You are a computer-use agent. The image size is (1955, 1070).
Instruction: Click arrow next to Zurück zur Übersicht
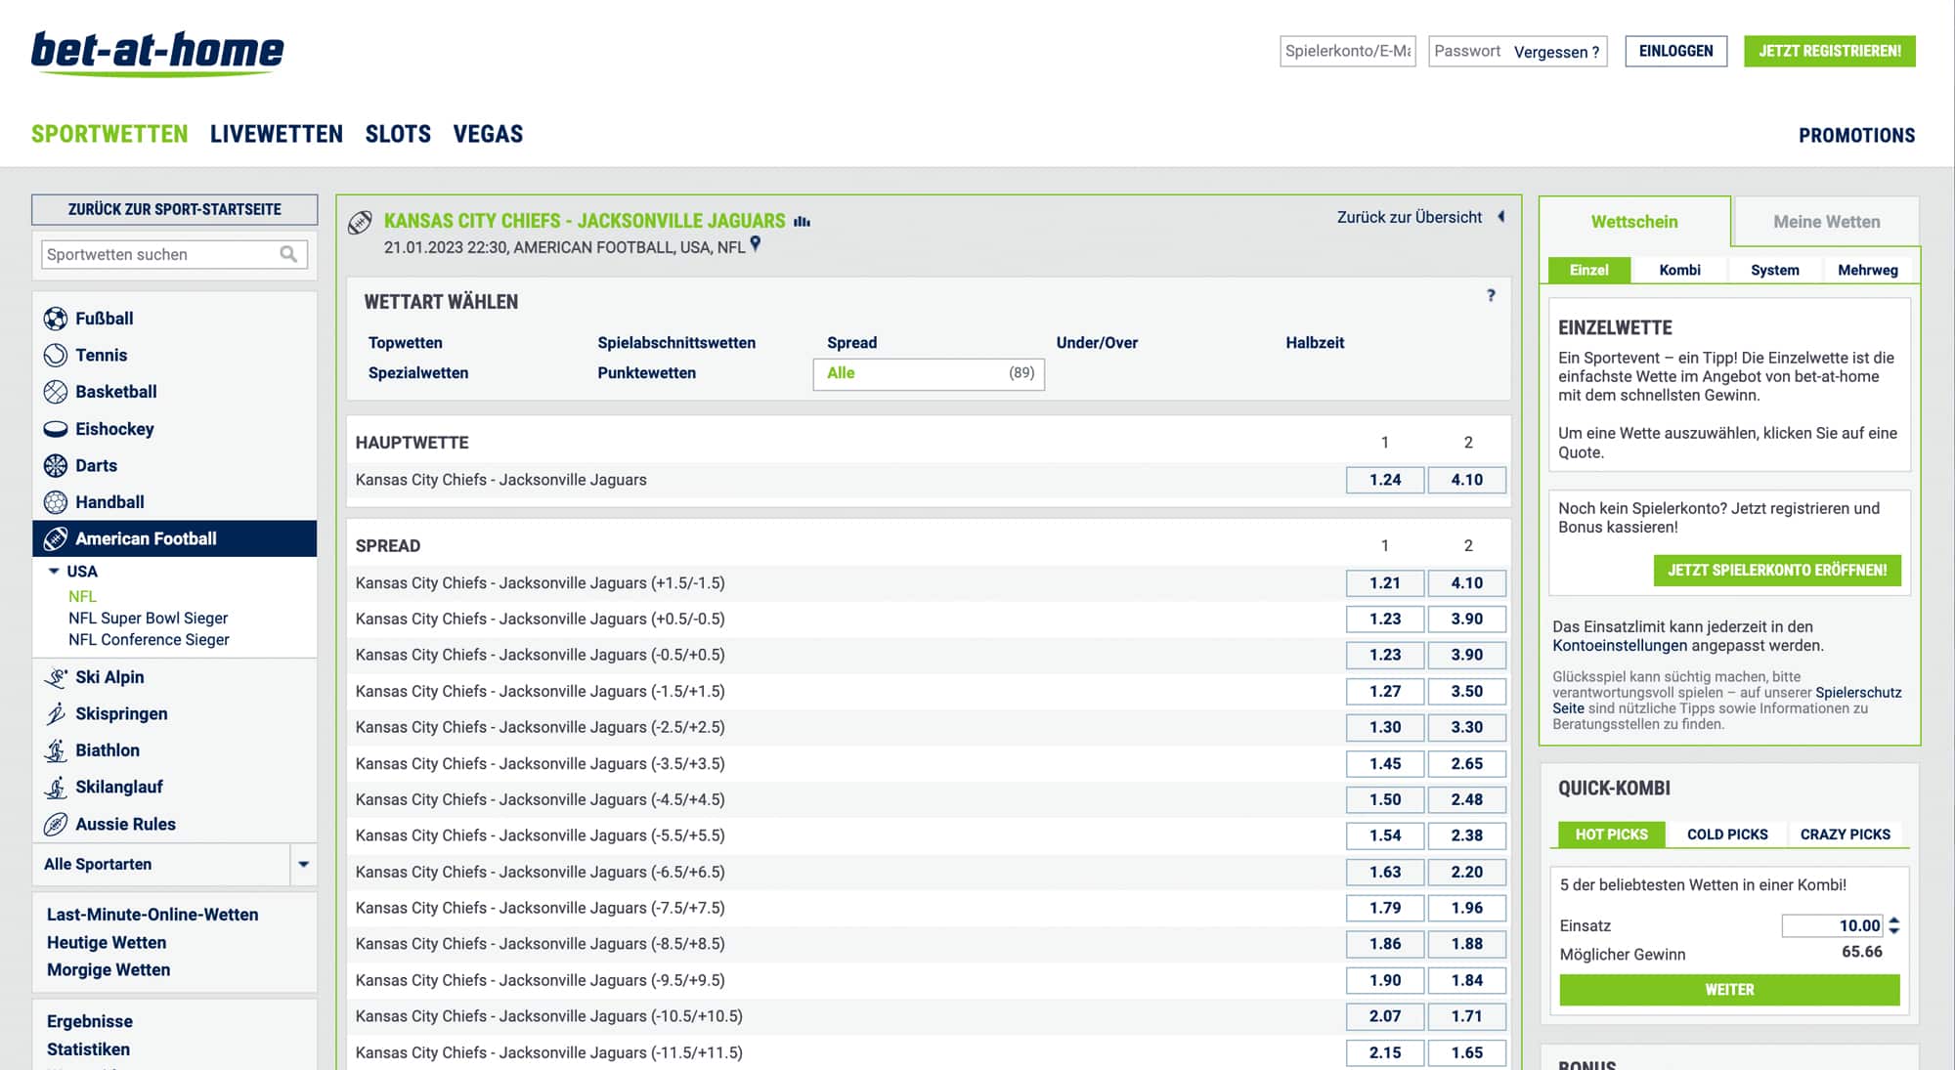click(x=1501, y=217)
